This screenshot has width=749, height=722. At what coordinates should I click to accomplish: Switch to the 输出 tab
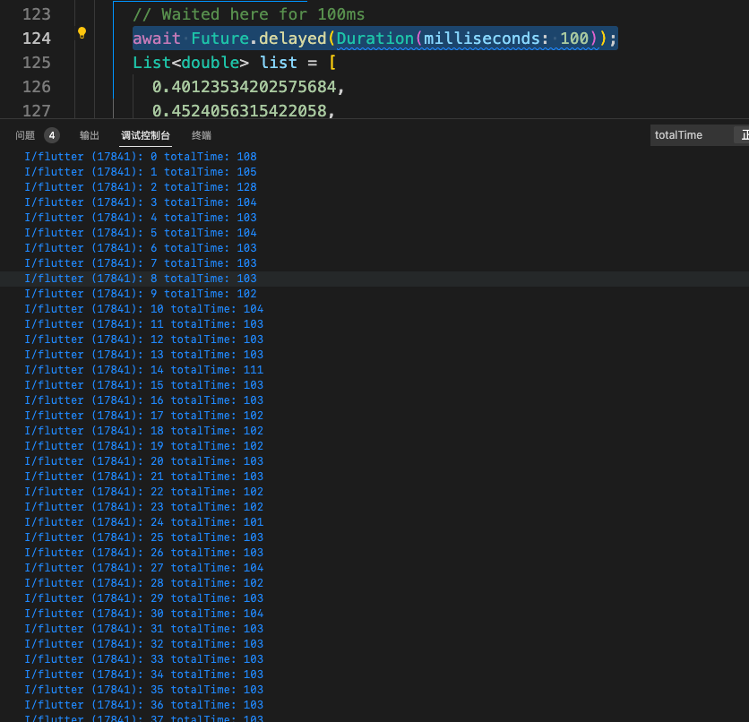[89, 135]
